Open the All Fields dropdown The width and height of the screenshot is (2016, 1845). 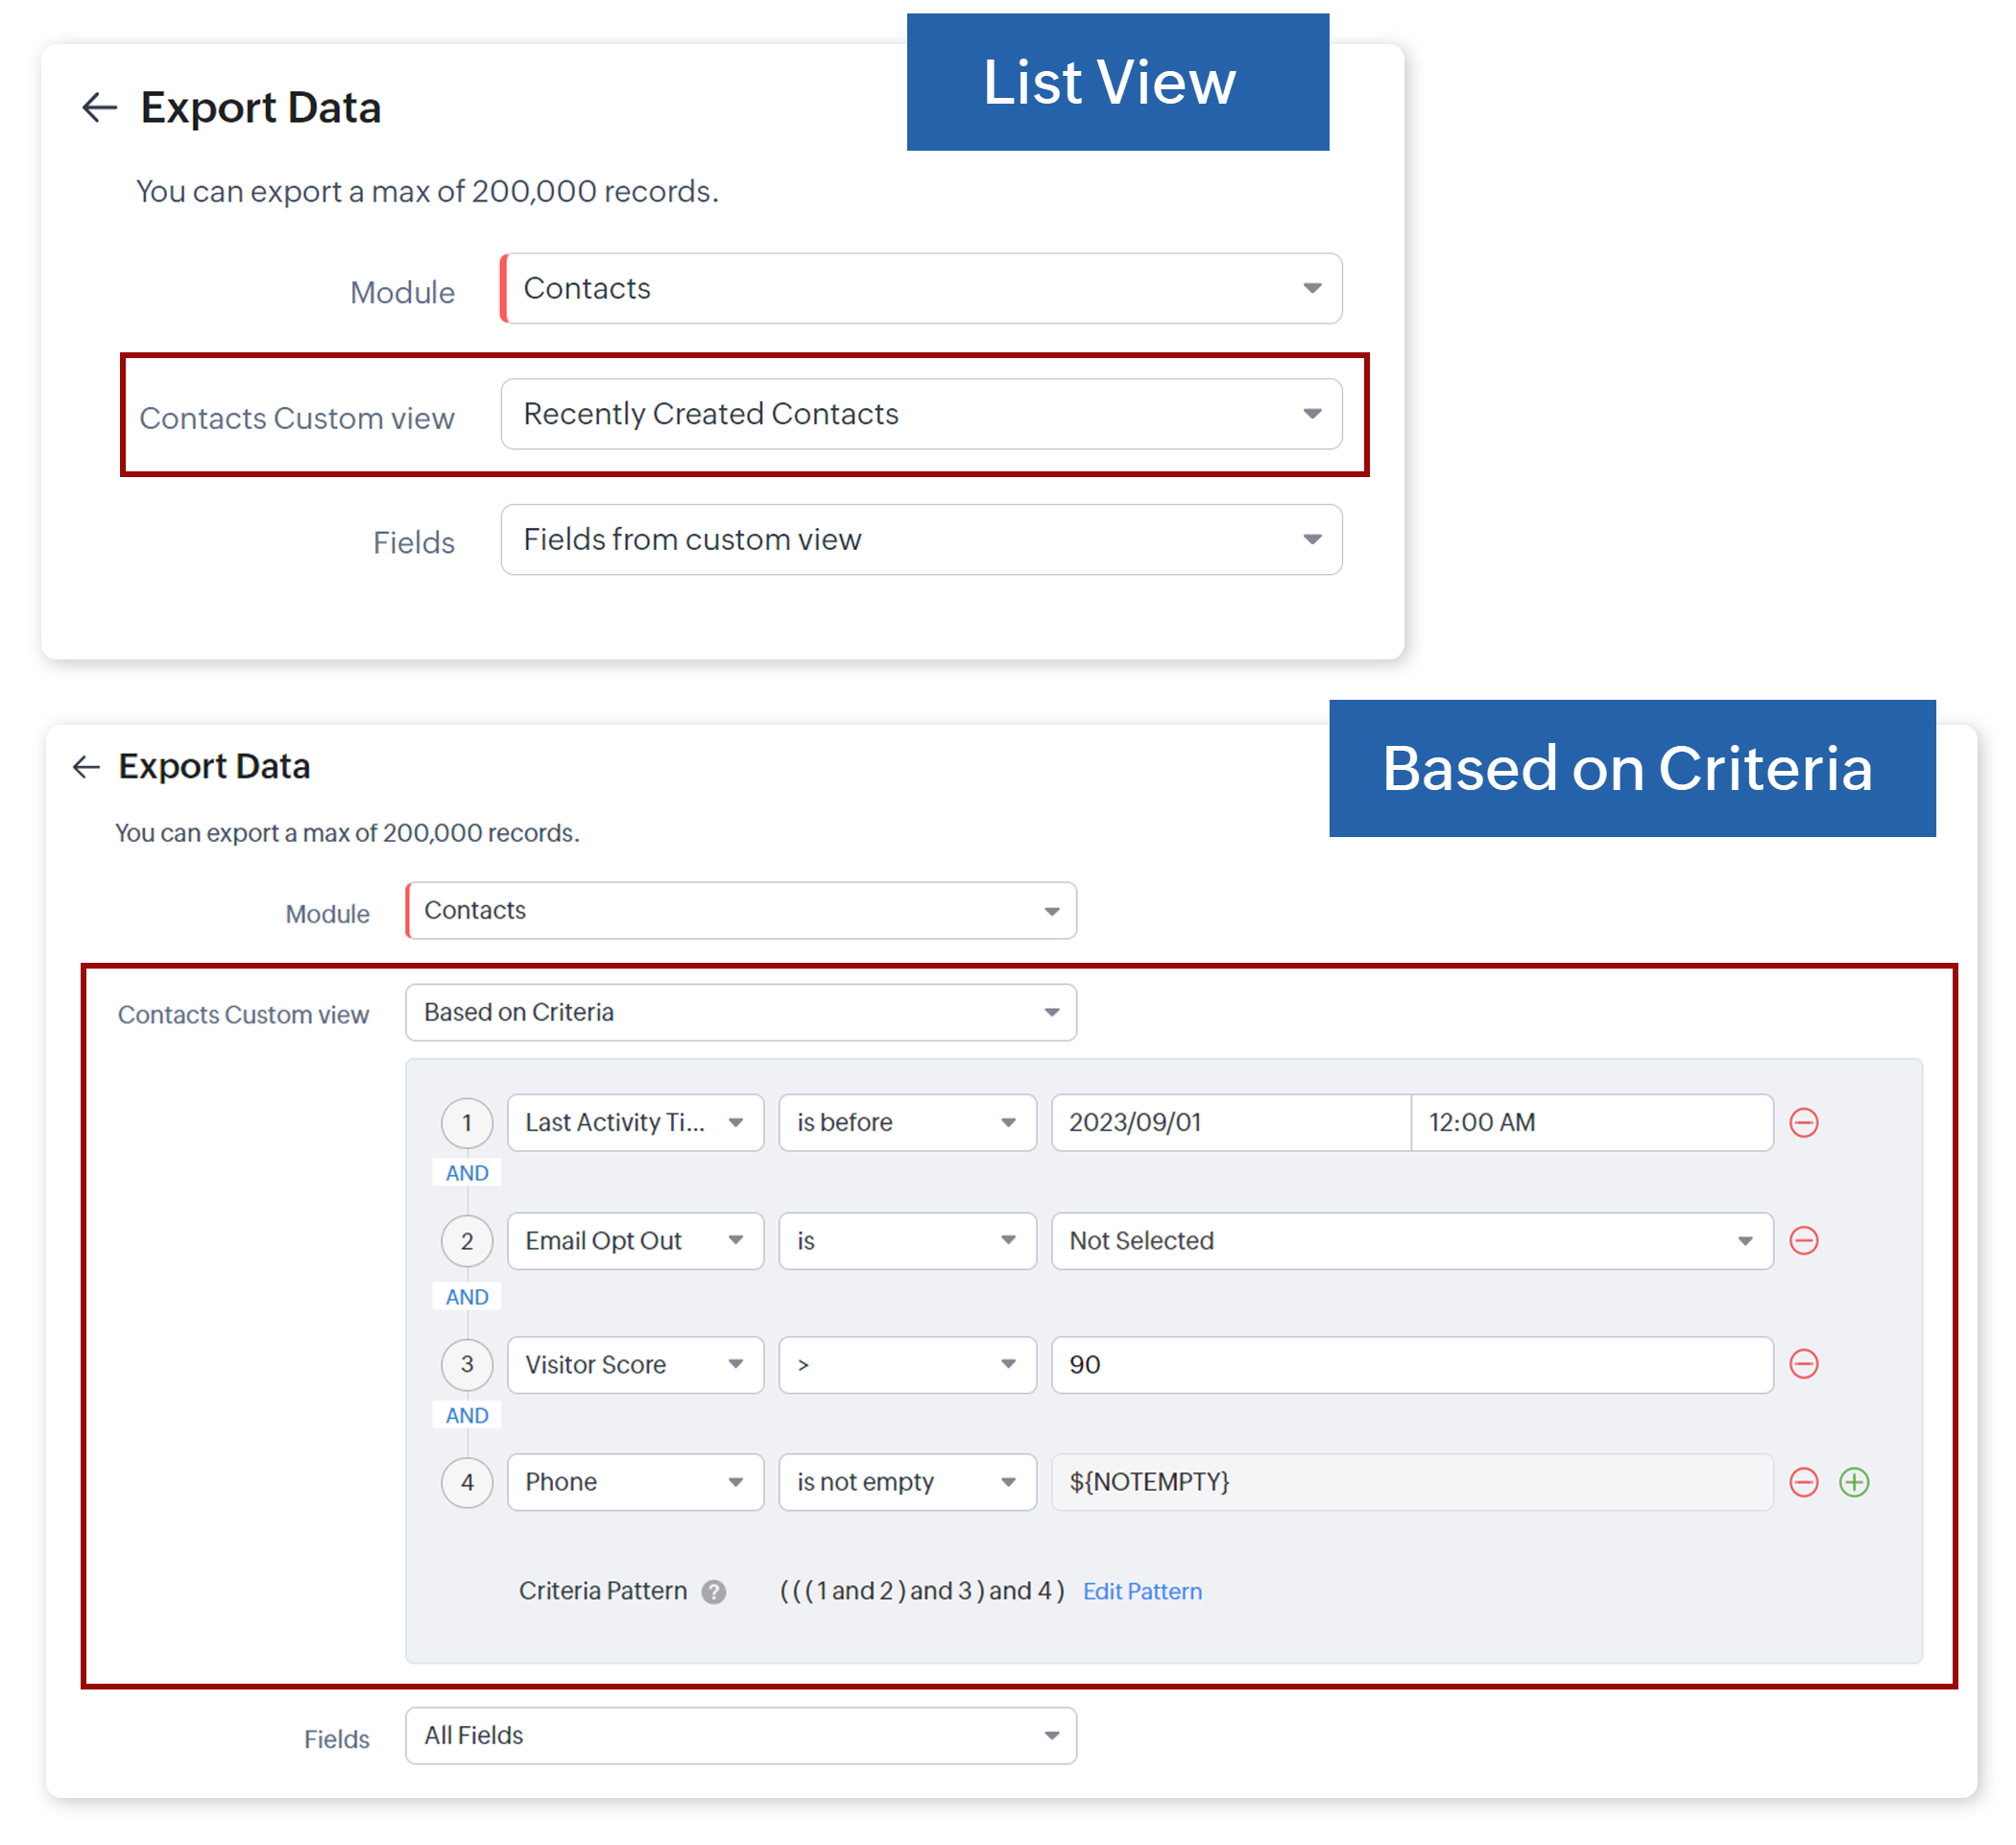[740, 1736]
